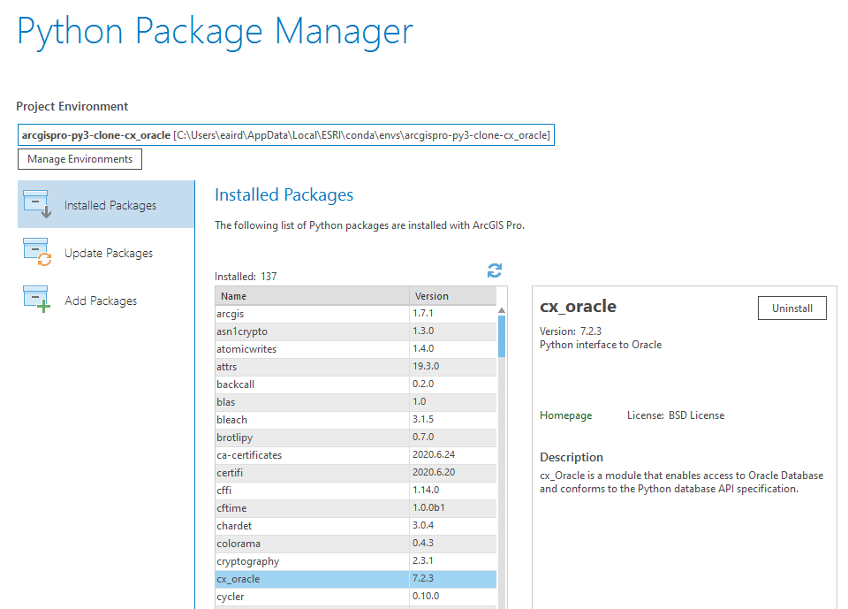Select the cycler package row

[x=355, y=597]
